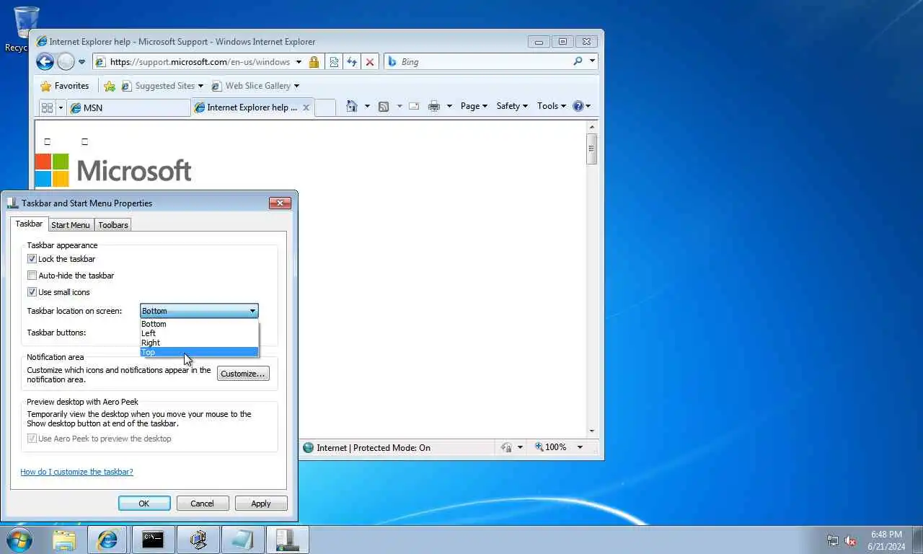Click the Internet zone globe in status bar
This screenshot has height=554, width=923.
click(309, 447)
